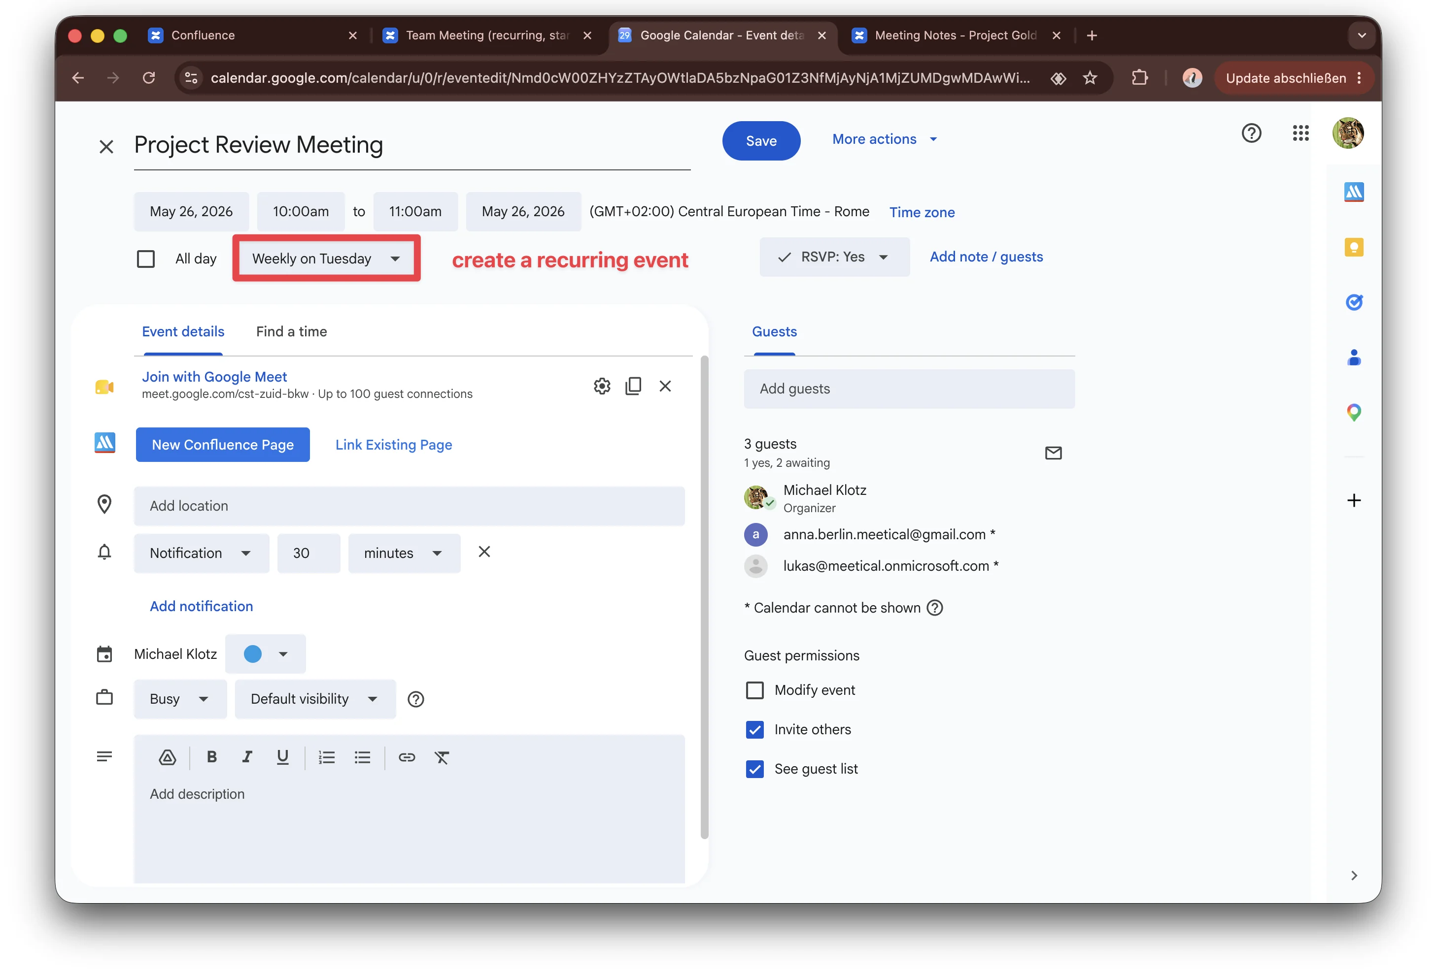Open minutes unit dropdown

[x=405, y=553]
